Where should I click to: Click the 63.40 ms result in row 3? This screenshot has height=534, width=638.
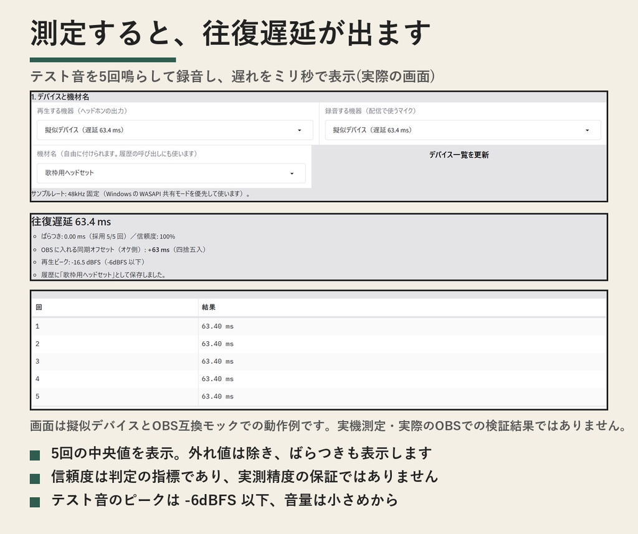pos(217,361)
